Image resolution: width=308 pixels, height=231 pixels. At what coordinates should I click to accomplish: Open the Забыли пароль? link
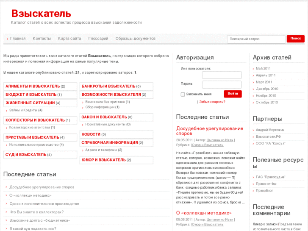tap(212, 102)
